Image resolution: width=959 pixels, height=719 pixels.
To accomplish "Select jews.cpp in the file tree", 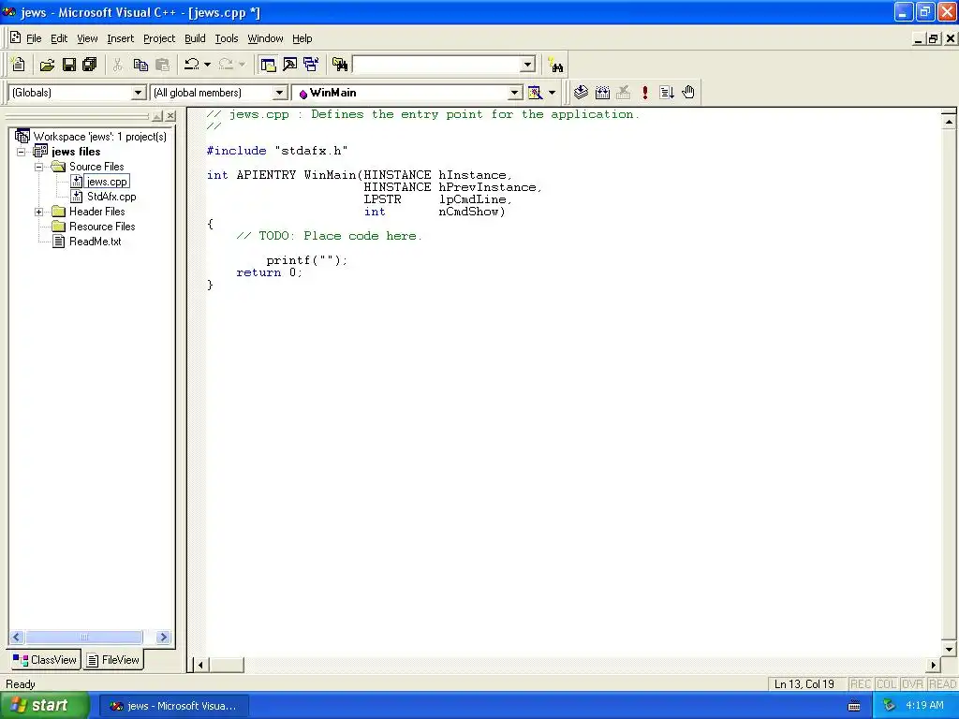I will (x=107, y=182).
